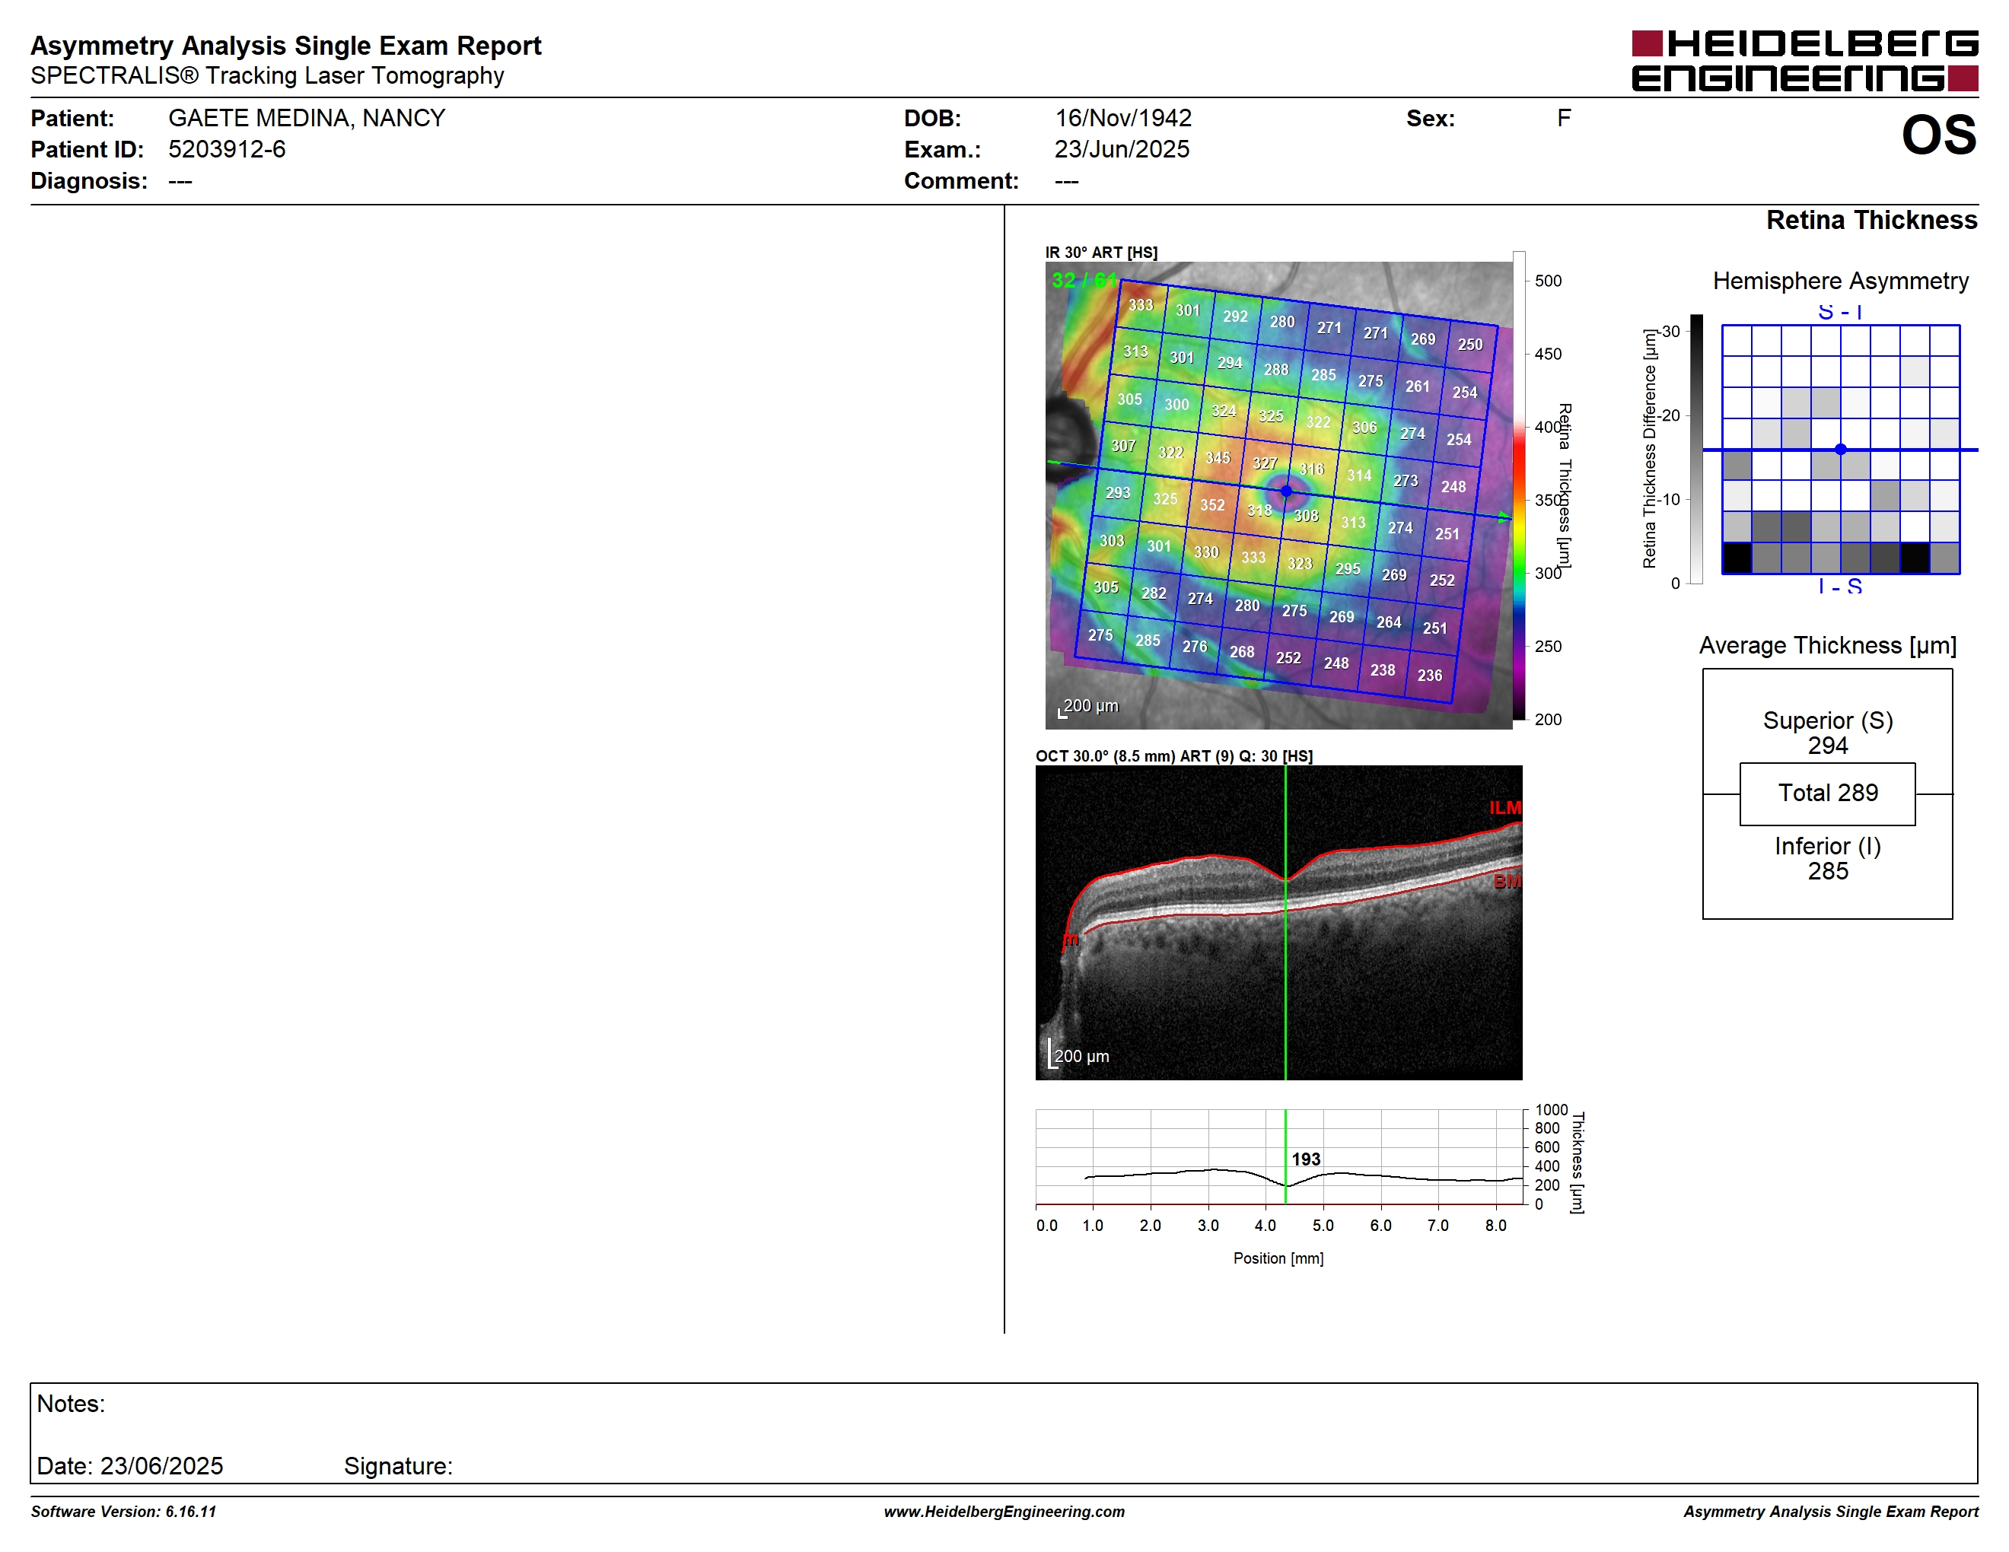Screen dimensions: 2009x1552
Task: Click grid cell value 330
Action: 1206,552
